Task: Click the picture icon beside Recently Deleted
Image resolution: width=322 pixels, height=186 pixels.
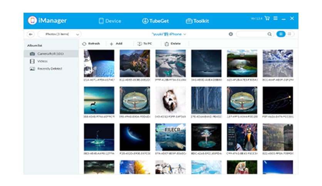Action: pyautogui.click(x=32, y=69)
